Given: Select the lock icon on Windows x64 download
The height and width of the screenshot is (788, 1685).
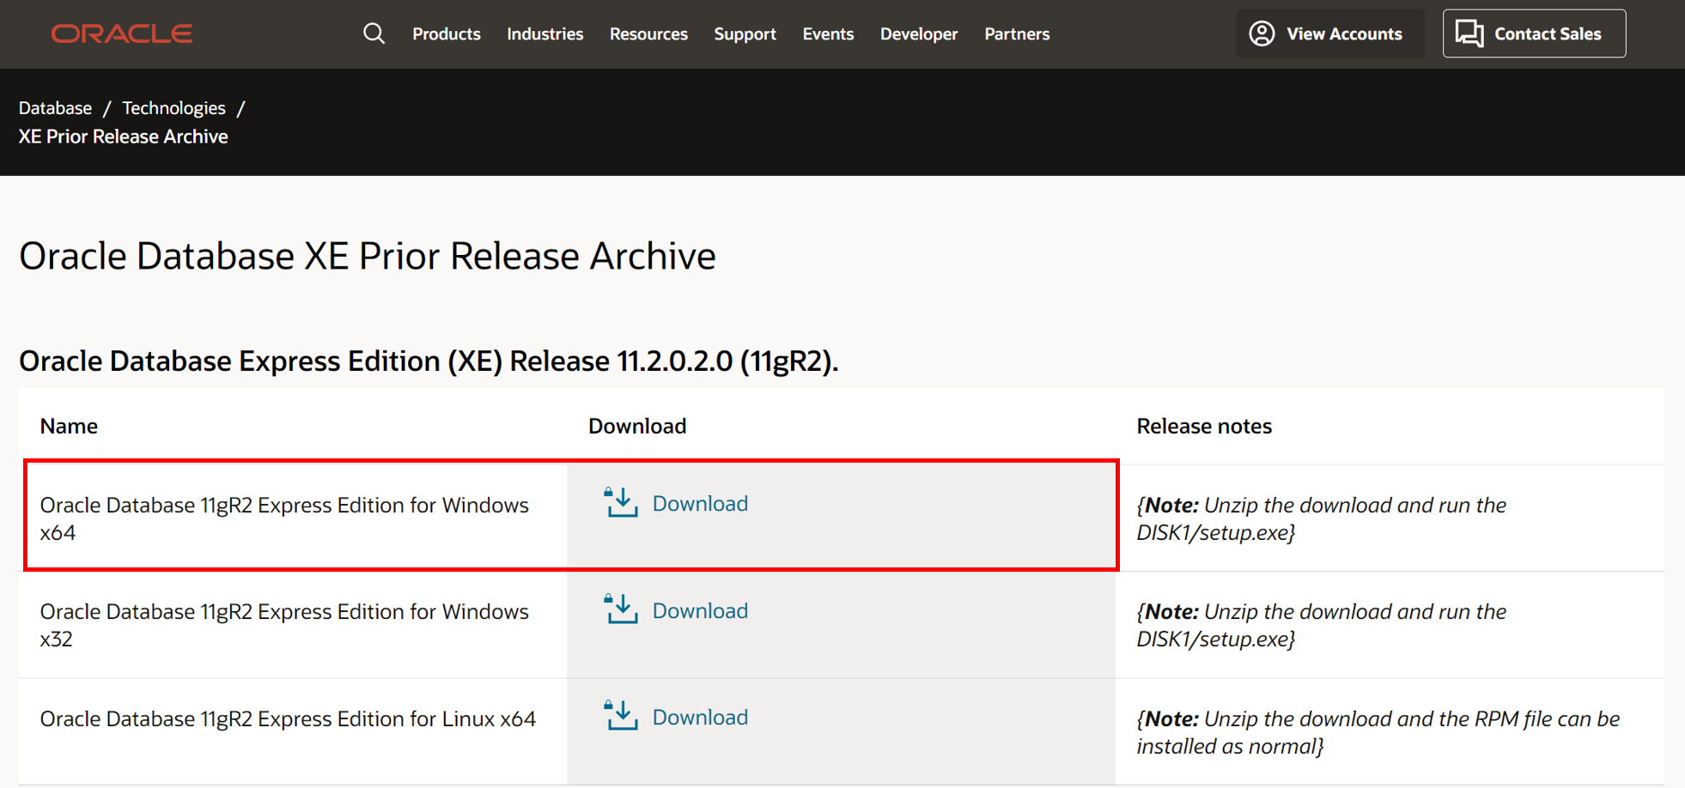Looking at the screenshot, I should coord(610,491).
